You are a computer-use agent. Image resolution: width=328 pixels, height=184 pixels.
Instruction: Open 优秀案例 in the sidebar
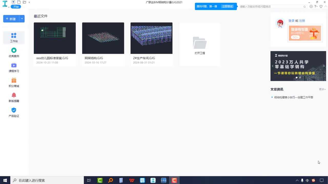14,53
